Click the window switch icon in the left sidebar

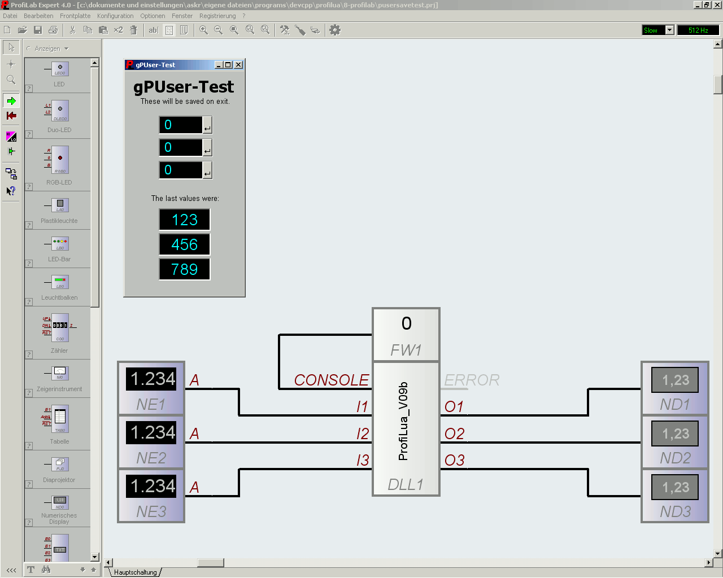[x=11, y=173]
